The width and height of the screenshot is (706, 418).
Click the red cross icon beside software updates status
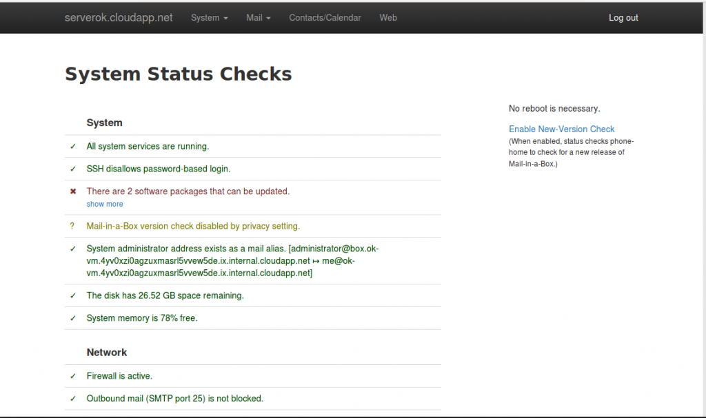pos(72,191)
